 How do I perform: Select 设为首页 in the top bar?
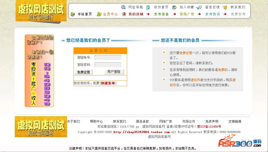161,7
